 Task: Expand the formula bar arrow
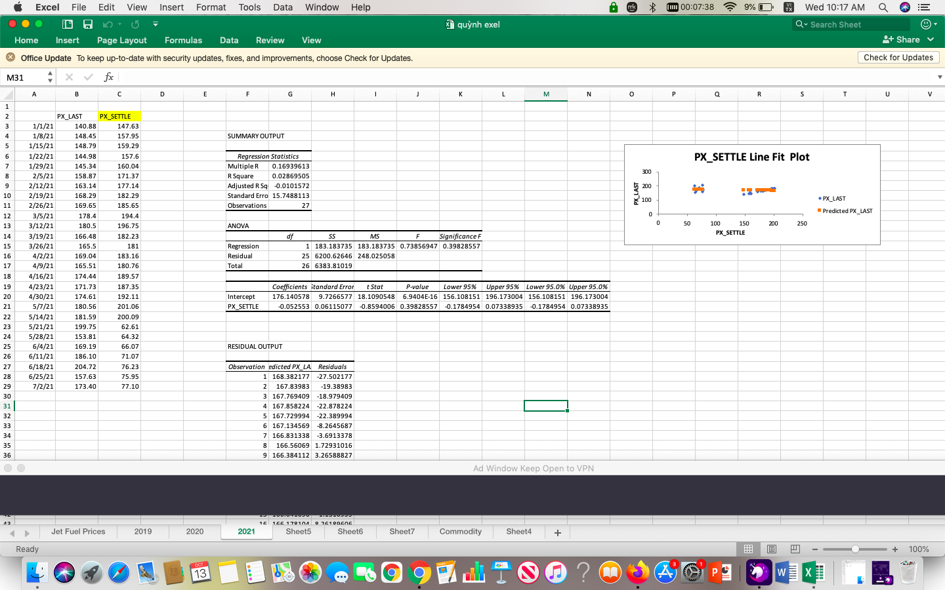[940, 77]
